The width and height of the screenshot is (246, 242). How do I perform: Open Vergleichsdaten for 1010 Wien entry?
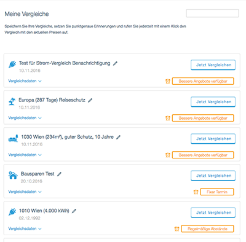(x=25, y=228)
